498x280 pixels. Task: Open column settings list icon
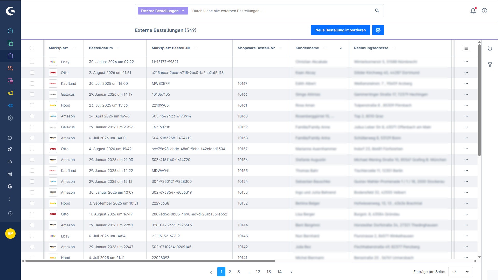tap(466, 48)
